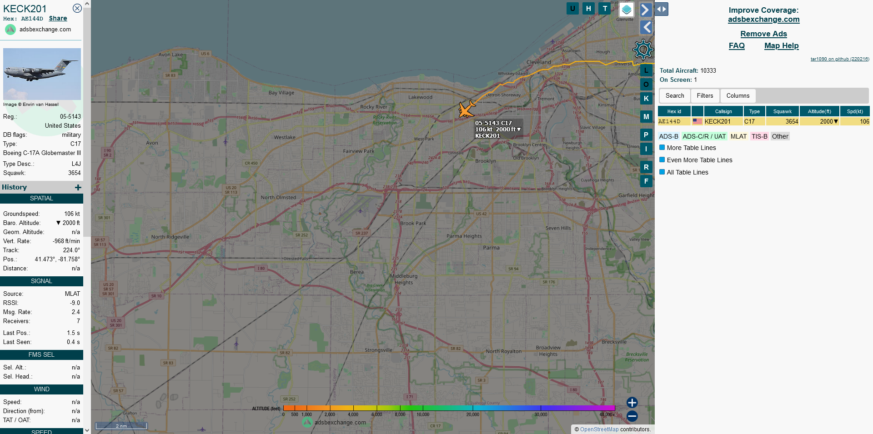Click the F map button
This screenshot has height=434, width=873.
tap(646, 181)
